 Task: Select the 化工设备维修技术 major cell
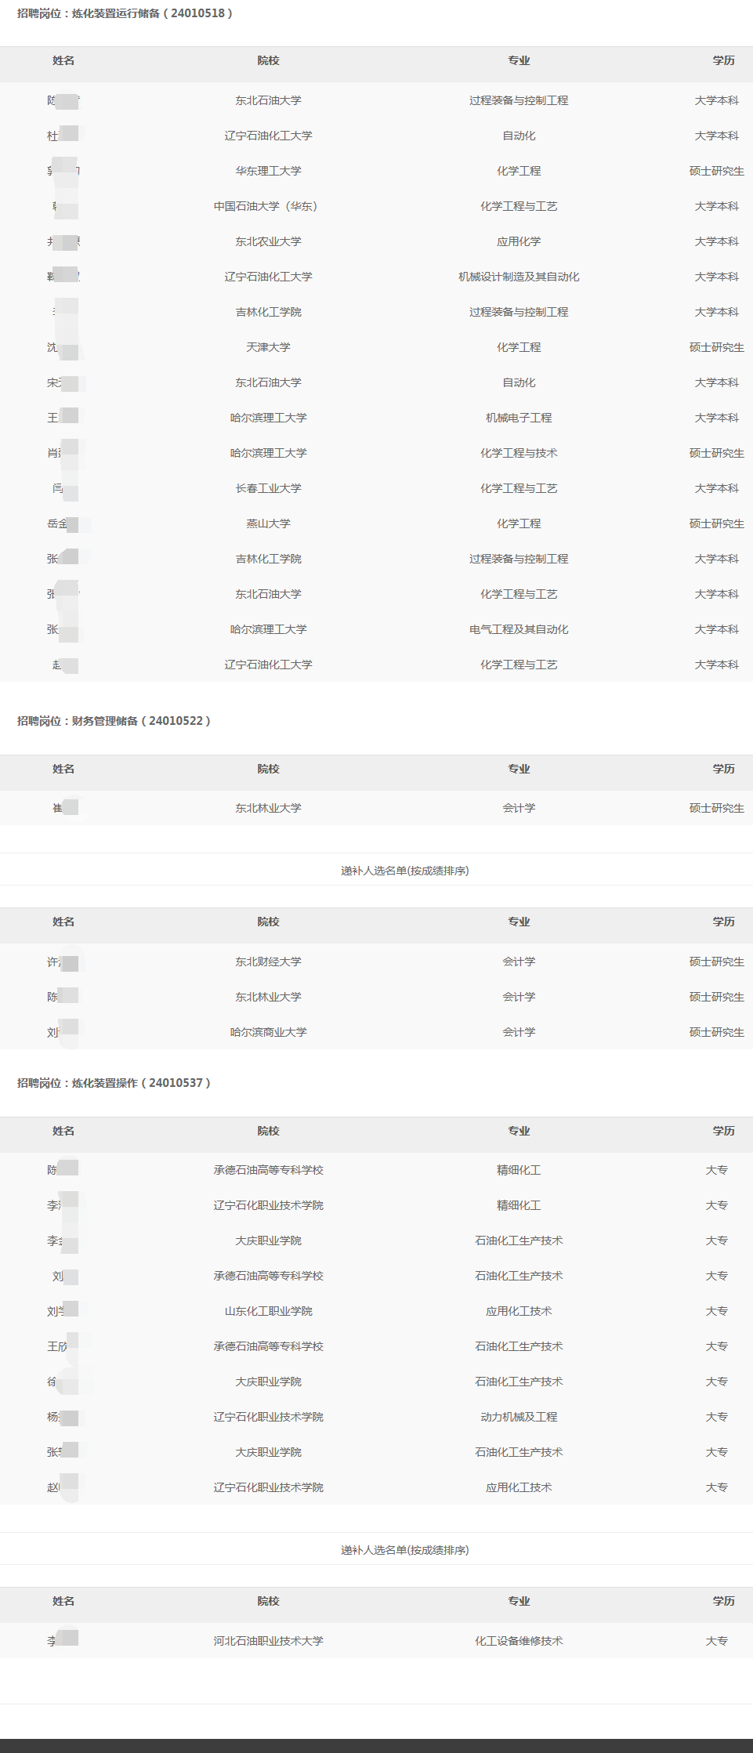point(519,1641)
